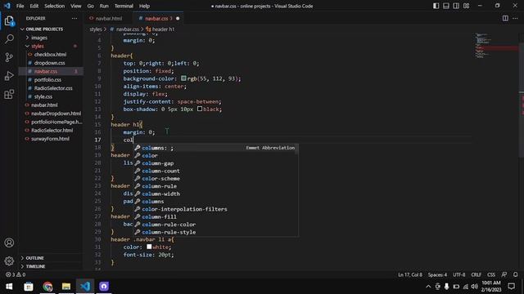The height and width of the screenshot is (294, 524).
Task: Open the View menu
Action: pyautogui.click(x=76, y=6)
